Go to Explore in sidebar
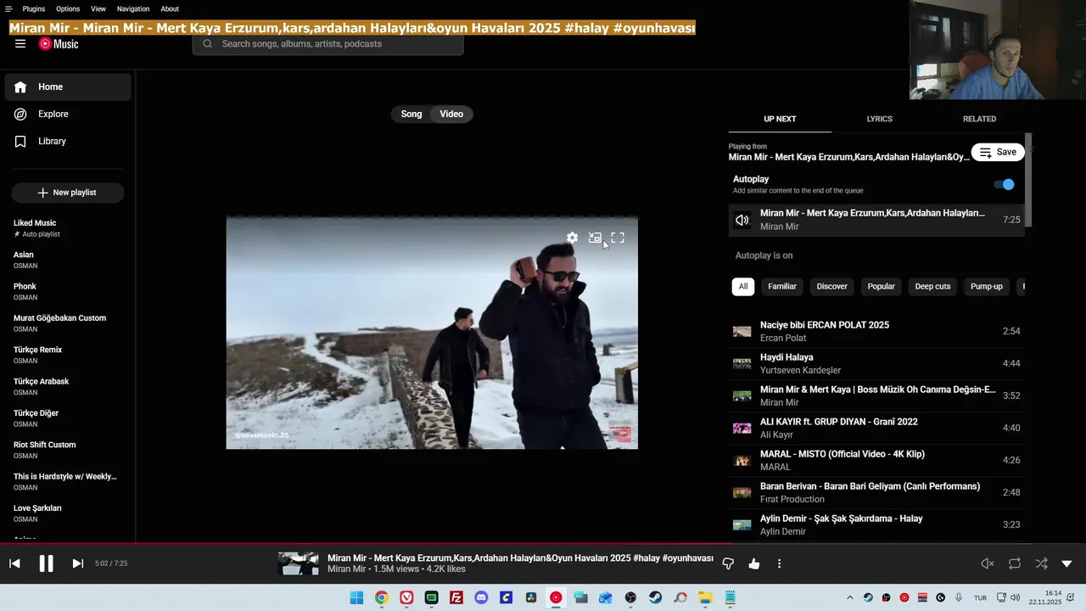 pyautogui.click(x=68, y=114)
